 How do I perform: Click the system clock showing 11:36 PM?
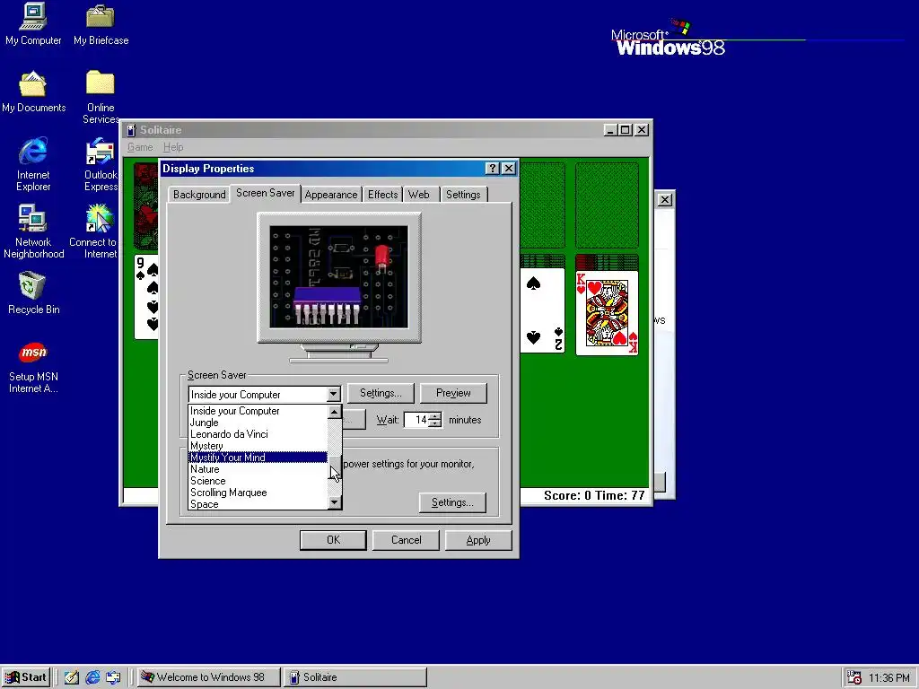tap(889, 678)
